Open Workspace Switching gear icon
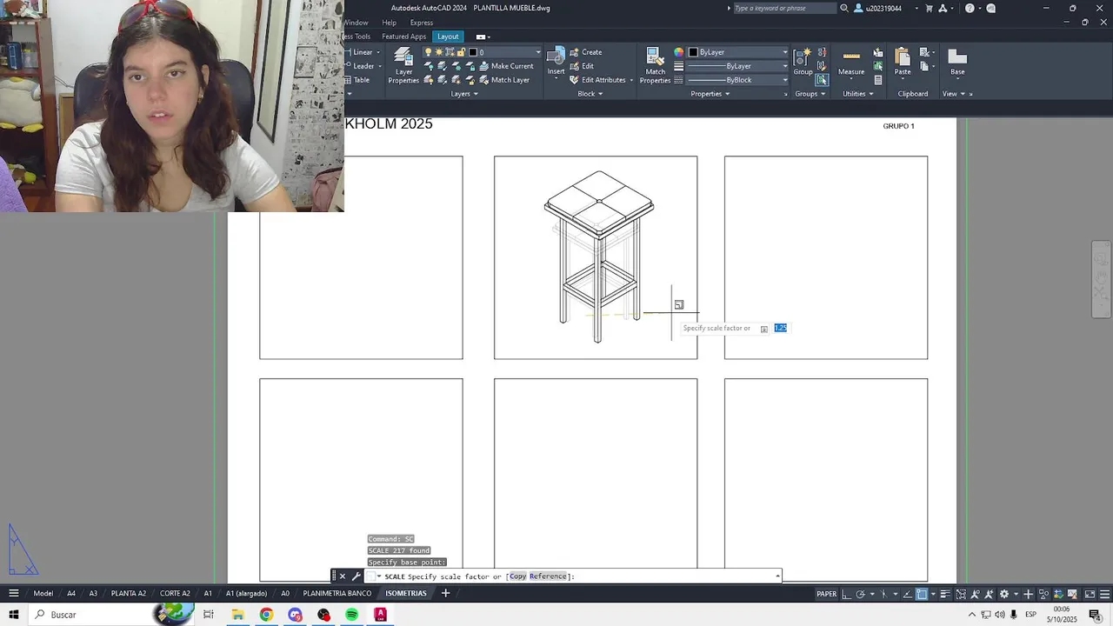 1004,594
